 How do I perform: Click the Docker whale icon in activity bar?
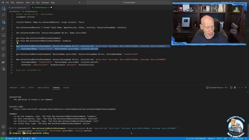click(x=4, y=62)
